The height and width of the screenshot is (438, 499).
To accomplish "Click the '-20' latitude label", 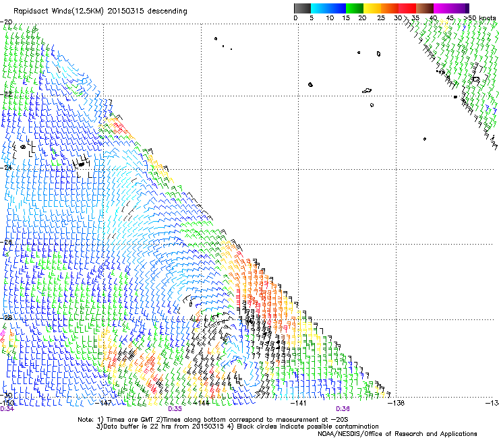I will click(6, 22).
